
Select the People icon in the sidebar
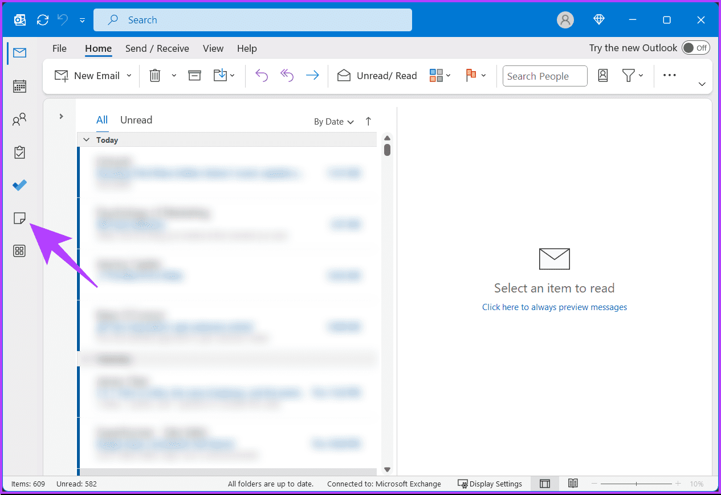point(19,119)
